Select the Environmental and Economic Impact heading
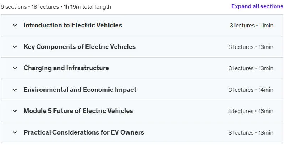The image size is (284, 145). point(80,90)
